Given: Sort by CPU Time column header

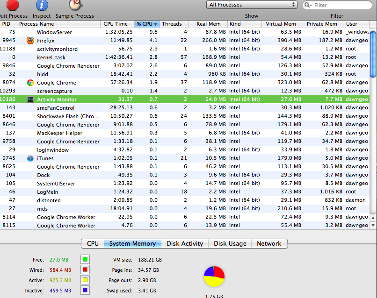Looking at the screenshot, I should pyautogui.click(x=117, y=24).
